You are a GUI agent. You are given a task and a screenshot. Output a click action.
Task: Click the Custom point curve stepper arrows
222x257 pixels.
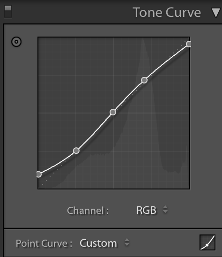click(x=127, y=242)
